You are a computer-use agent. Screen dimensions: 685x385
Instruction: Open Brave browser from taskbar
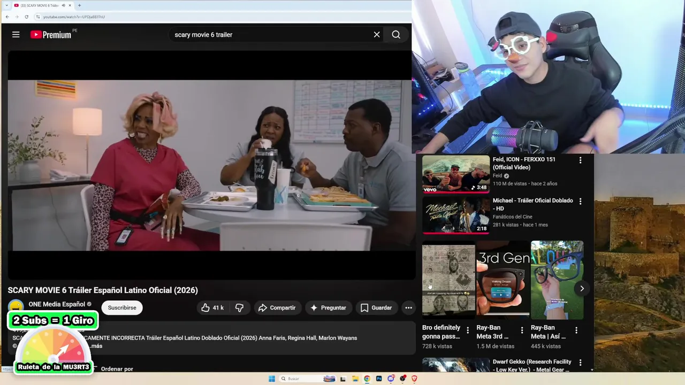pyautogui.click(x=414, y=379)
